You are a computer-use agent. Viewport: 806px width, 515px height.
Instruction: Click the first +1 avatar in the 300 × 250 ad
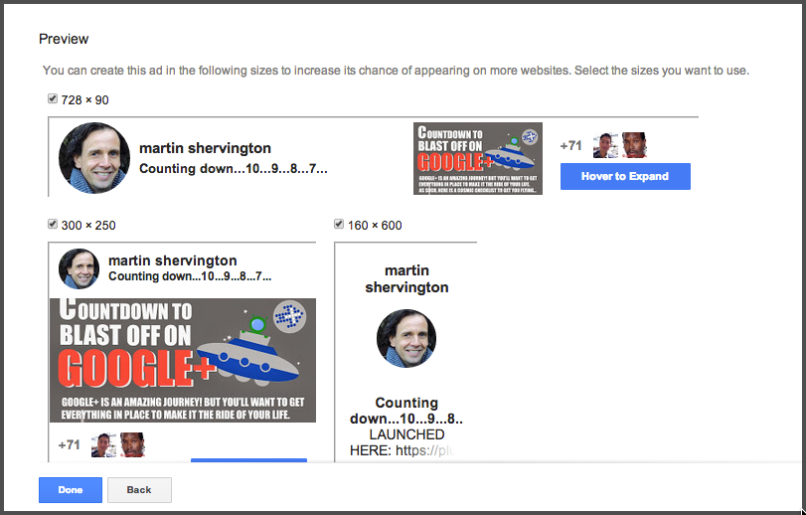[103, 445]
